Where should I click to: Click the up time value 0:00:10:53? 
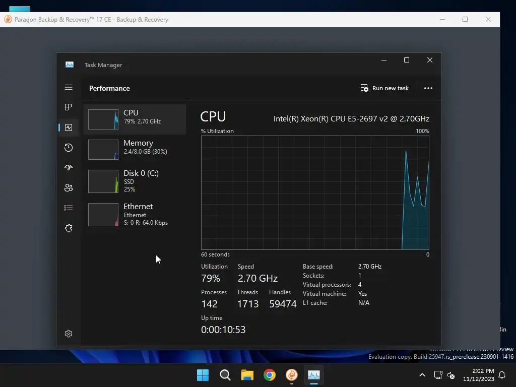click(x=223, y=330)
